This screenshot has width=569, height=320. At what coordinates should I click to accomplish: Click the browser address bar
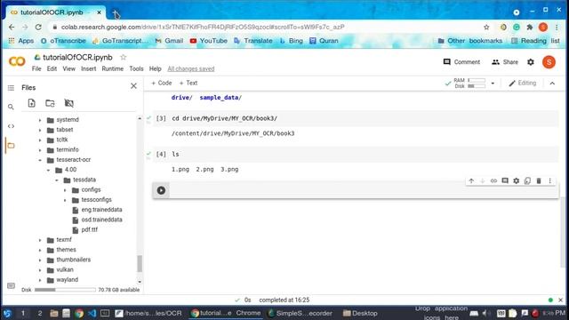[x=268, y=28]
